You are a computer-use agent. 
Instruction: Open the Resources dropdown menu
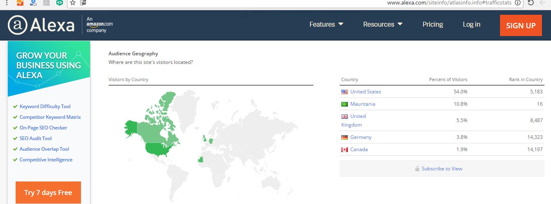(383, 25)
